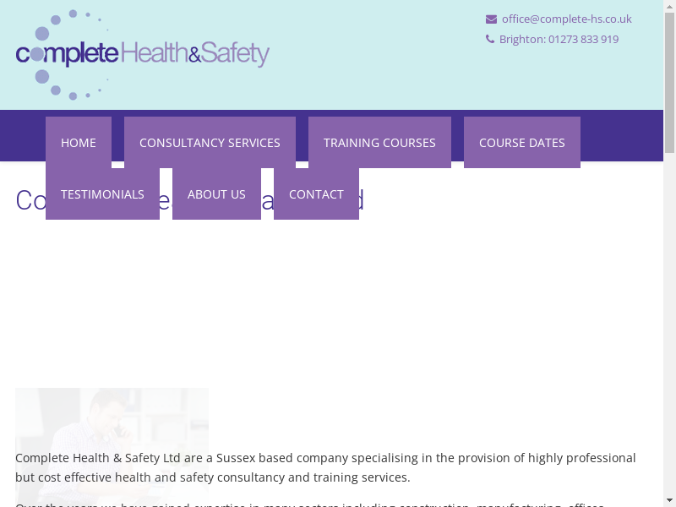This screenshot has height=507, width=676.
Task: Select Course Dates in the navigation
Action: click(x=522, y=143)
